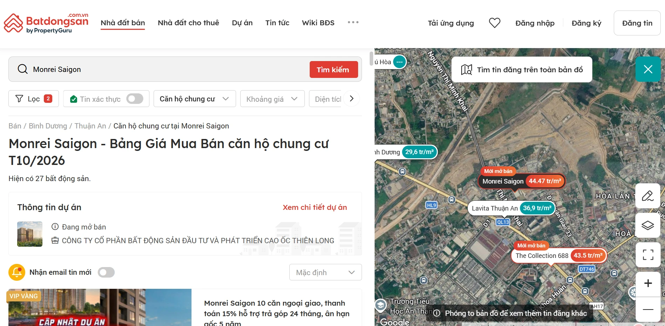The image size is (665, 326).
Task: Click the Phú Hòa map marker
Action: point(390,62)
